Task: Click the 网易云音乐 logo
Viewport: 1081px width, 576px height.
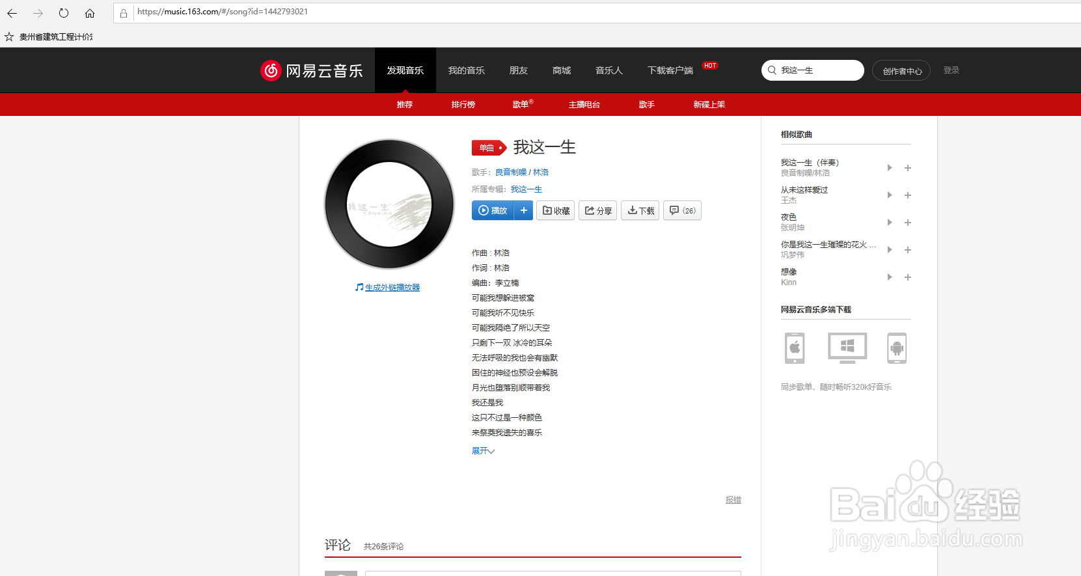Action: coord(312,70)
